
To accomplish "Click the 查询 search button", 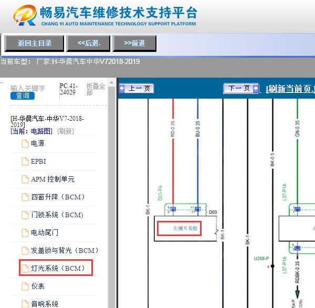I will (x=23, y=96).
